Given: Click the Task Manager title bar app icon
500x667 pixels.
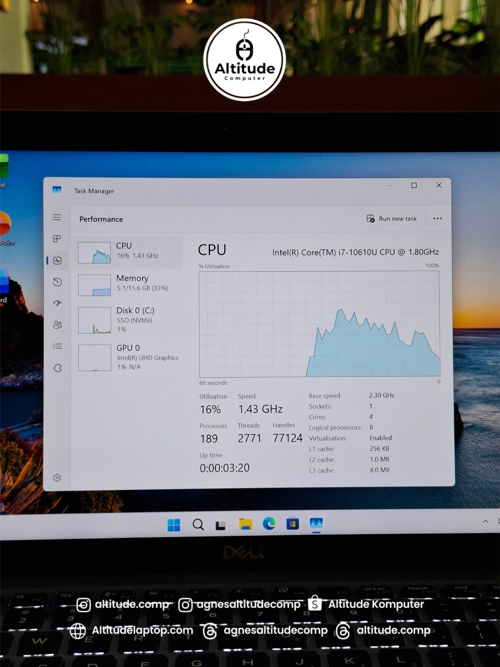Looking at the screenshot, I should tap(57, 190).
